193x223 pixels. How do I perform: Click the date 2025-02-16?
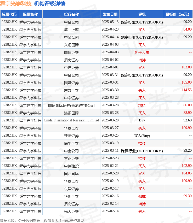pyautogui.click(x=110, y=196)
